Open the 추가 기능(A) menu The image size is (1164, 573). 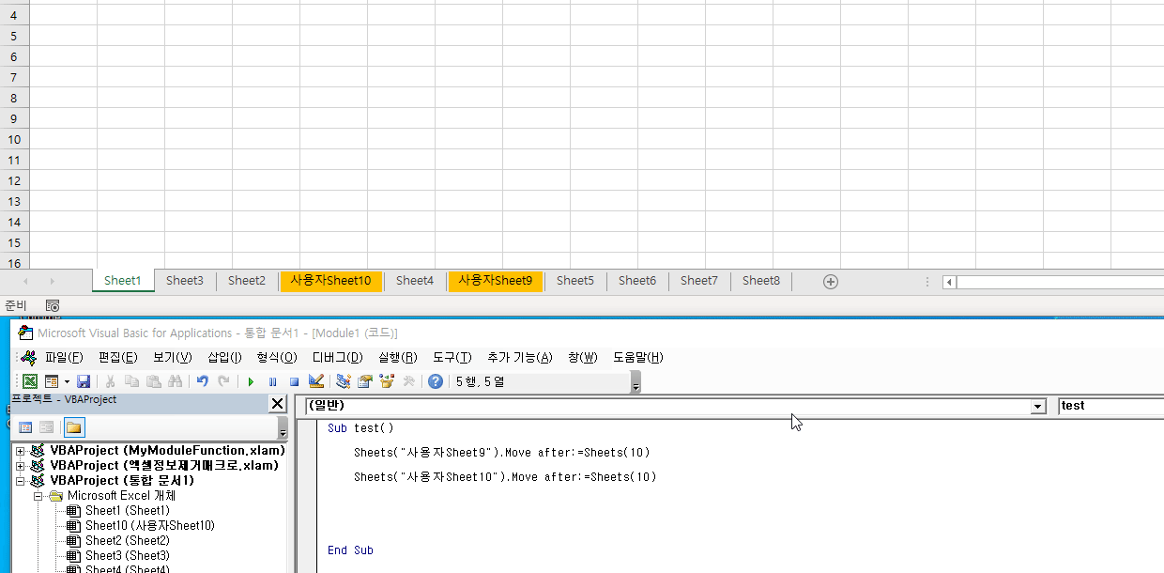coord(520,357)
